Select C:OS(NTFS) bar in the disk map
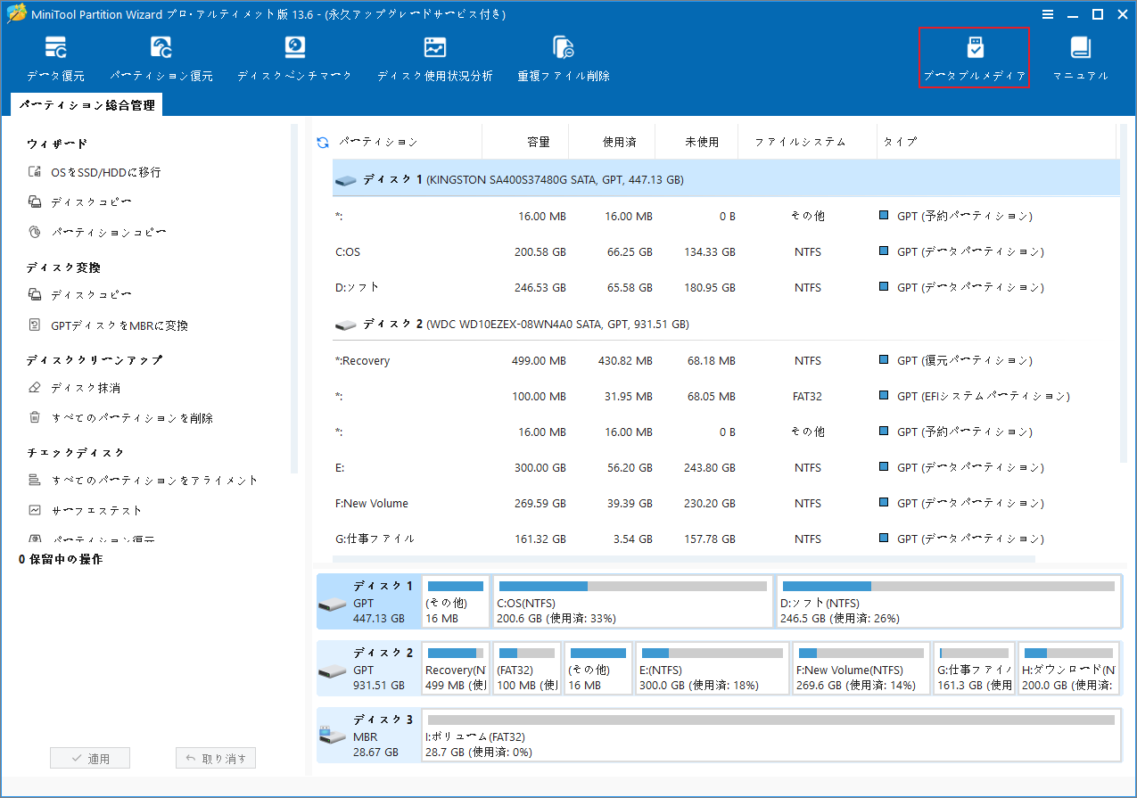1137x798 pixels. 633,602
